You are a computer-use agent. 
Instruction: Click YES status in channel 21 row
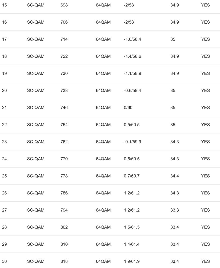point(206,108)
